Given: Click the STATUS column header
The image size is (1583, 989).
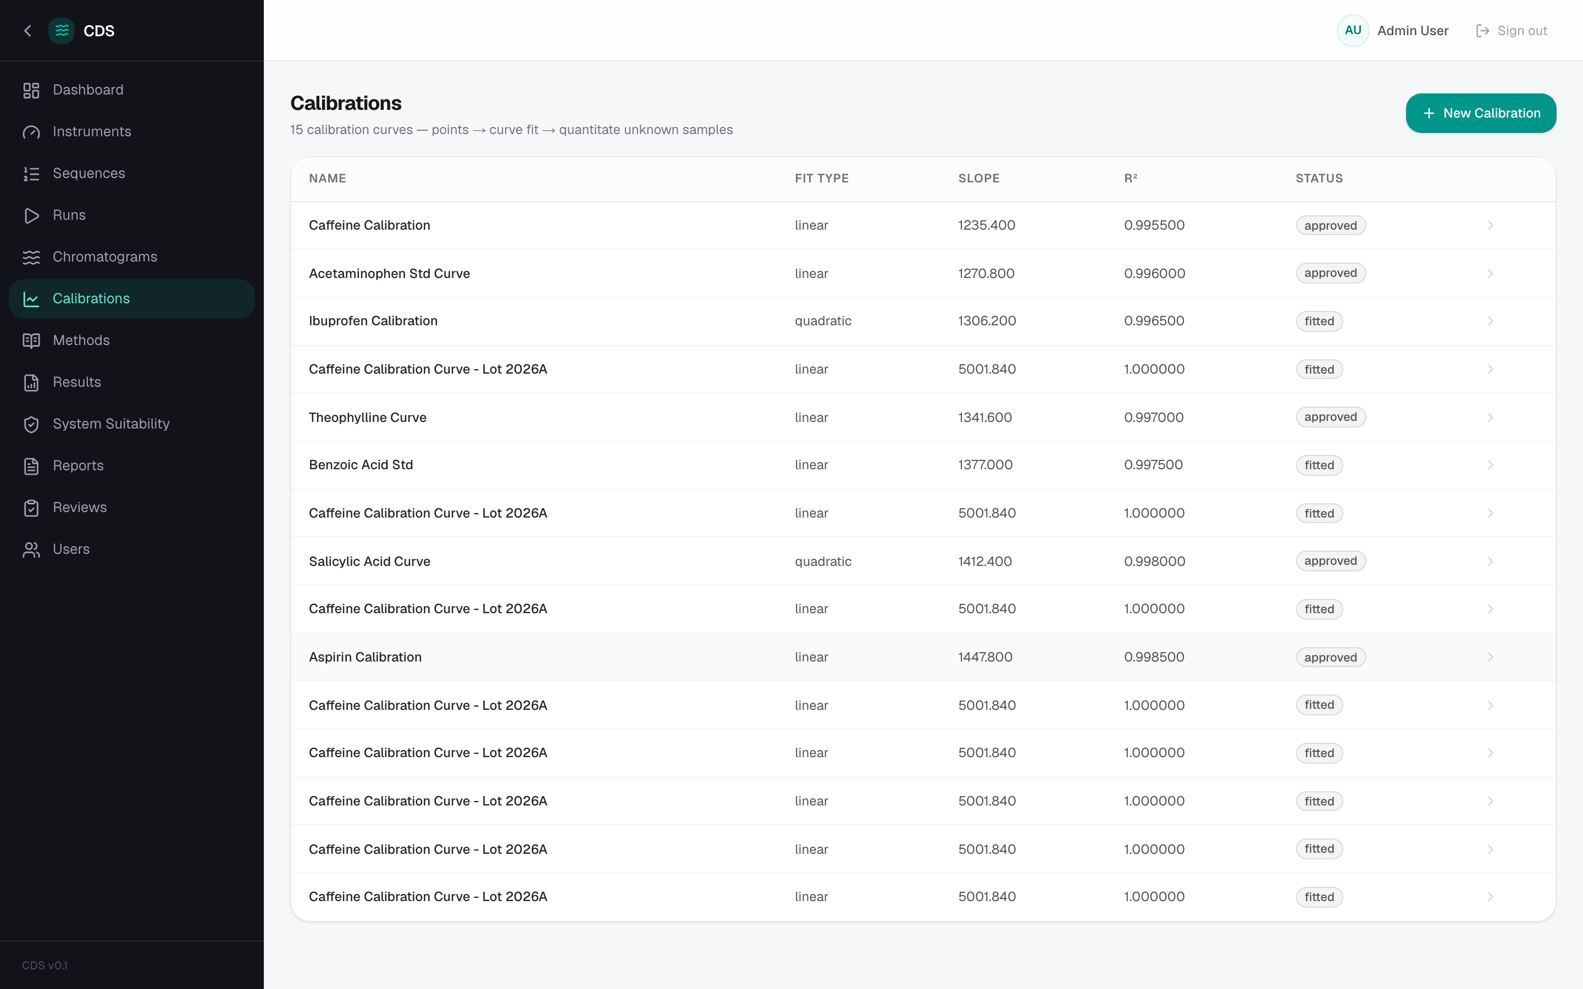Looking at the screenshot, I should 1319,179.
